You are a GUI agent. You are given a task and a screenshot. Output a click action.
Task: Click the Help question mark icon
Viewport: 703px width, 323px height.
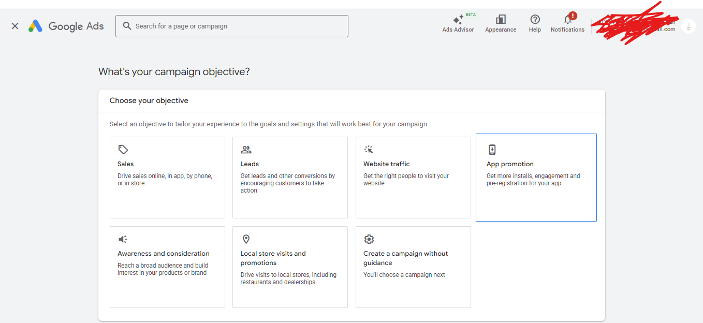[x=535, y=20]
